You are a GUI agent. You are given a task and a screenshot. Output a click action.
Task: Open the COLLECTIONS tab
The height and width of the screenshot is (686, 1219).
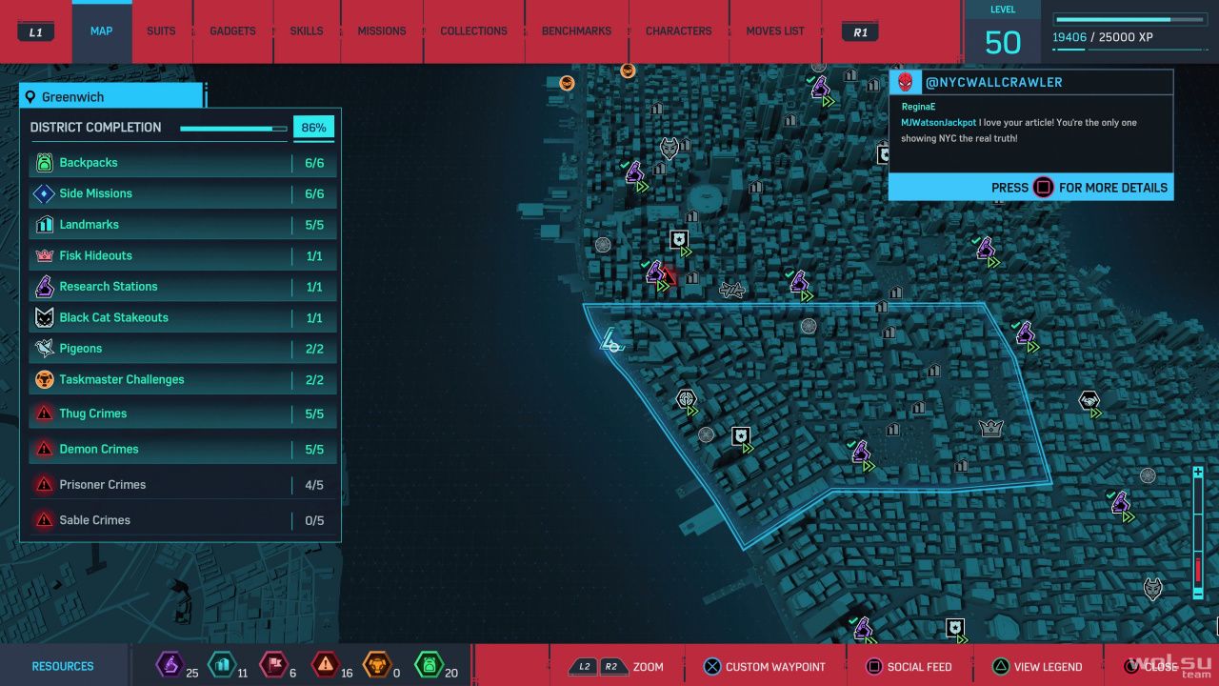(x=473, y=31)
